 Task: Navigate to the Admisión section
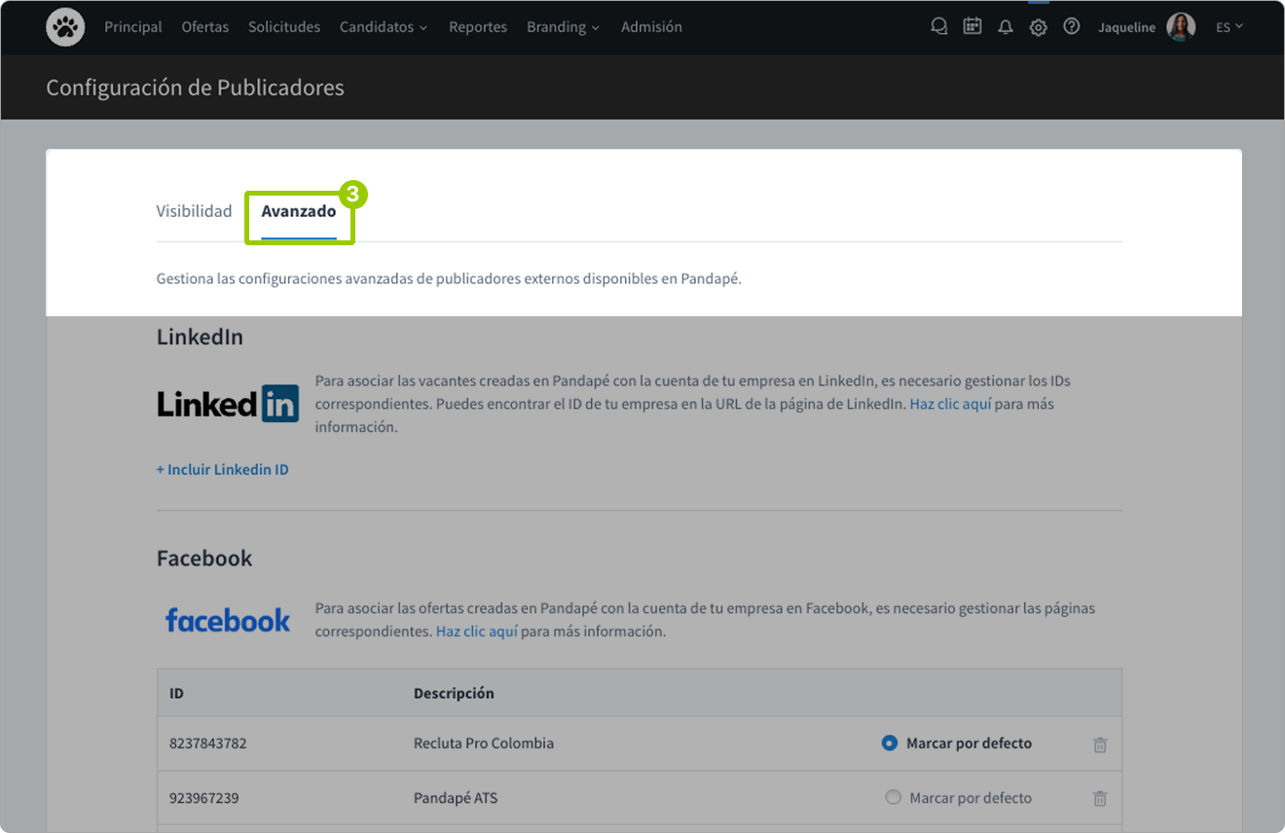pyautogui.click(x=651, y=26)
